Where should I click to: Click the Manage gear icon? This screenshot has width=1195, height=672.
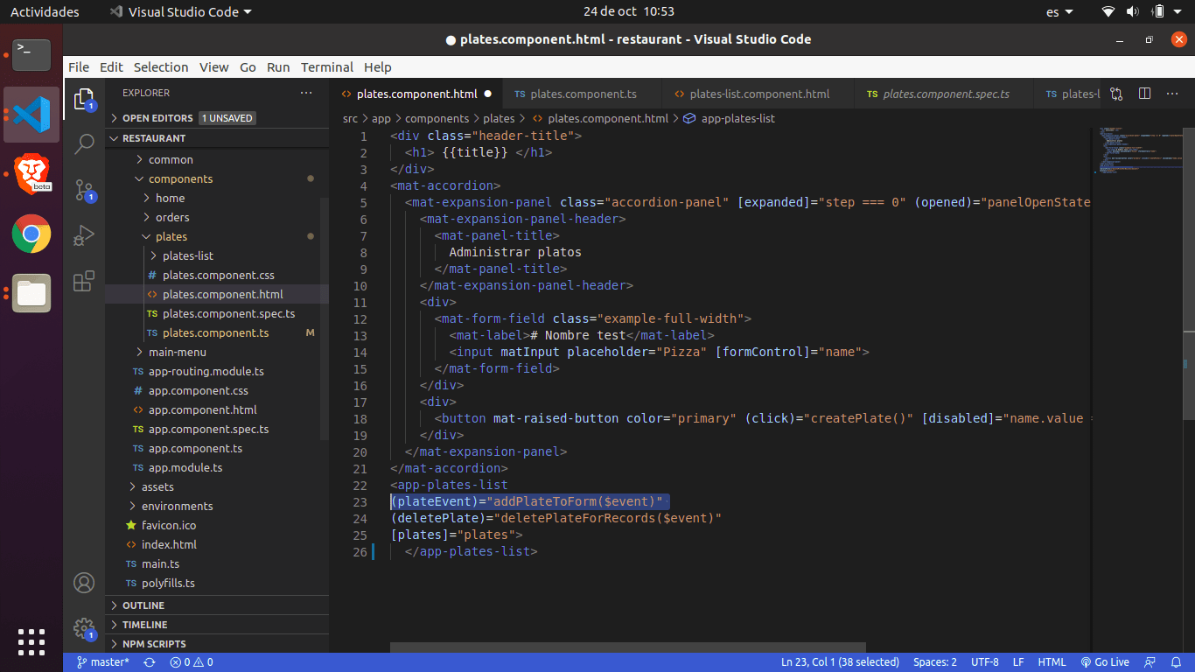(84, 627)
